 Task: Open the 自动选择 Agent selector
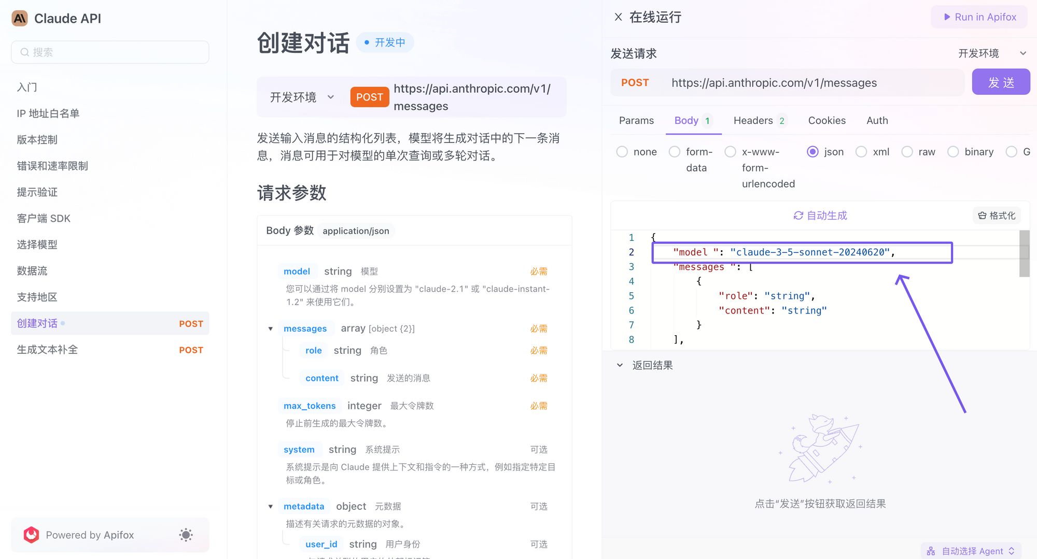pos(971,551)
